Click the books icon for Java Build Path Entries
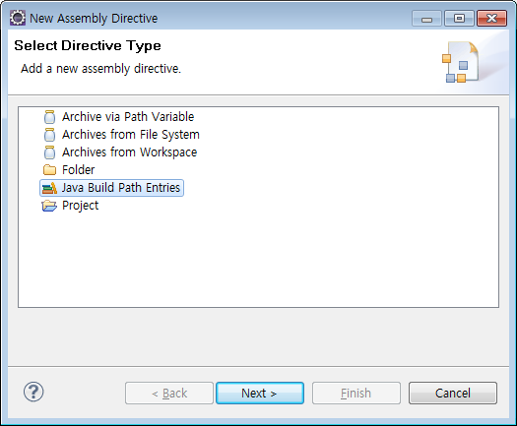Screen dimensions: 517x426 [49, 188]
